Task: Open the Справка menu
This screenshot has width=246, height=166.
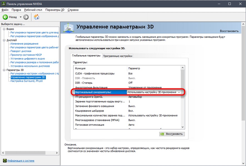Action: pyautogui.click(x=73, y=10)
